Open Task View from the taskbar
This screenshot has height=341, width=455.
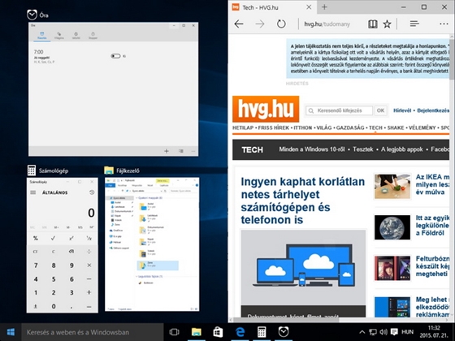[x=175, y=332]
